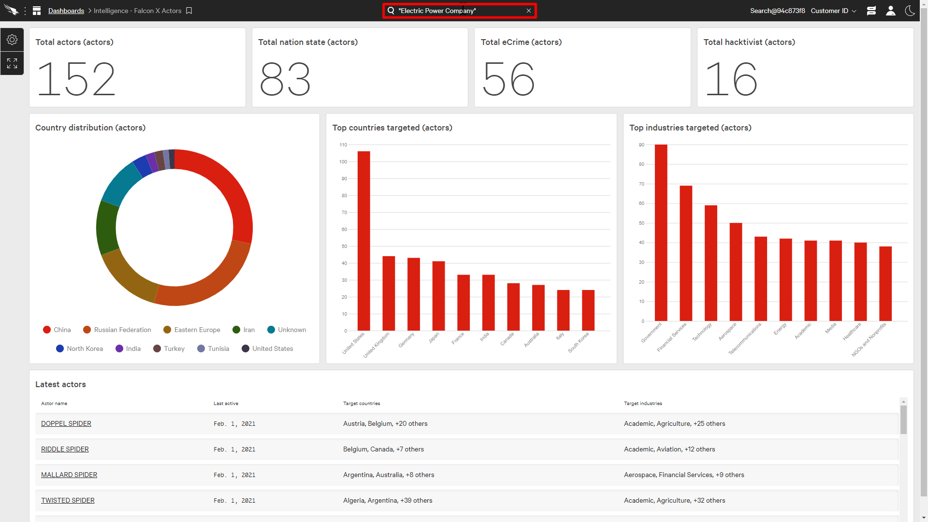Screen dimensions: 928x522
Task: Toggle dark mode with the moon icon
Action: pos(910,10)
